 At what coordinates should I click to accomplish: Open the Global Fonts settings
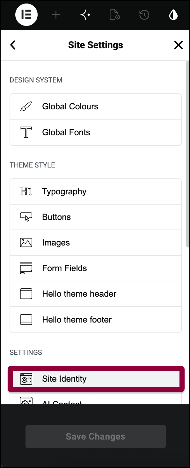pyautogui.click(x=96, y=133)
